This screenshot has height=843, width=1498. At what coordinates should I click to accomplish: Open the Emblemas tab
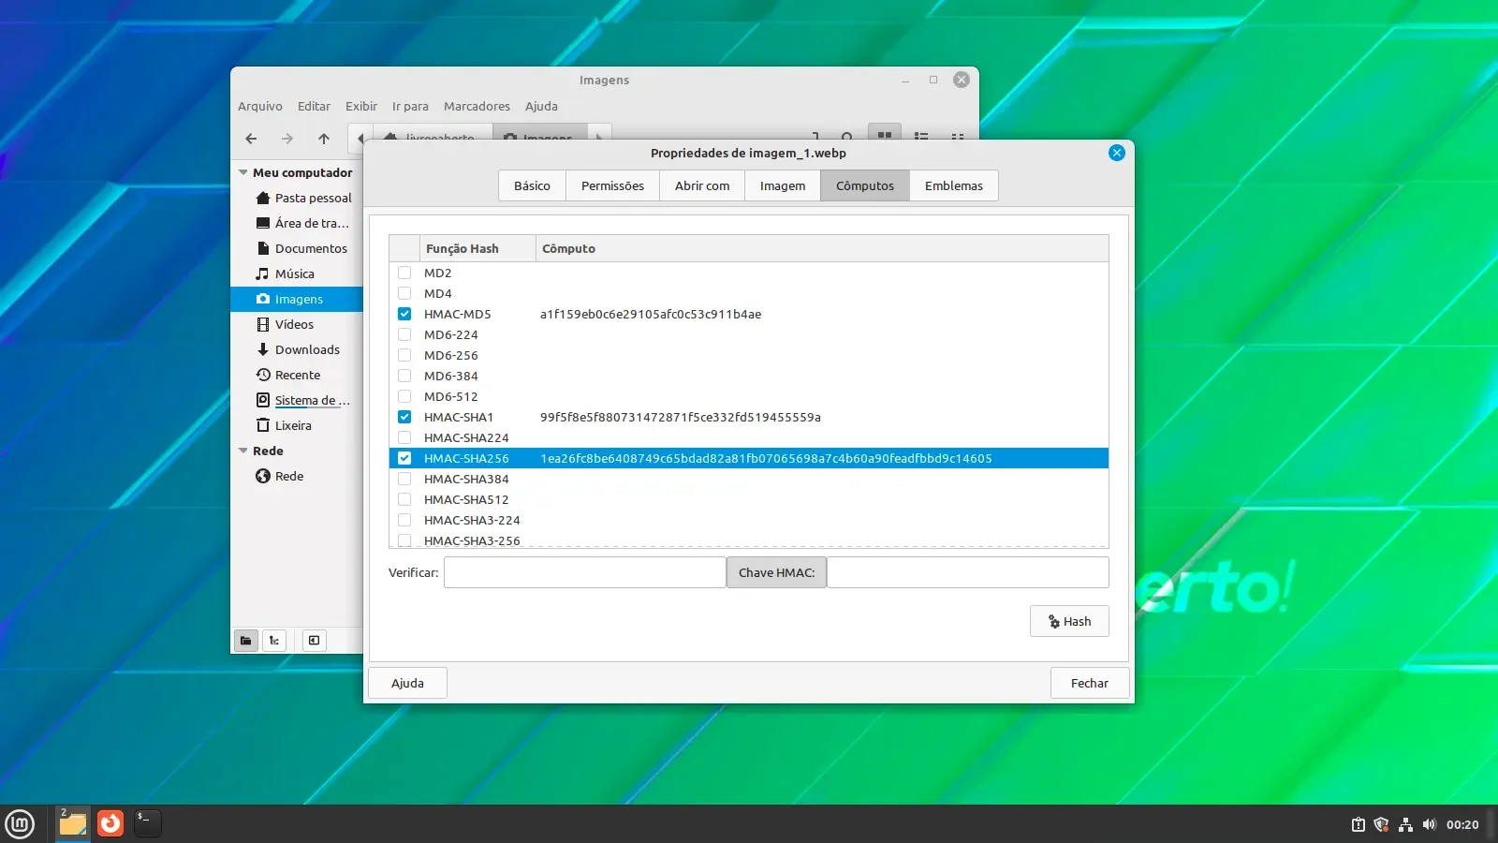pos(954,185)
